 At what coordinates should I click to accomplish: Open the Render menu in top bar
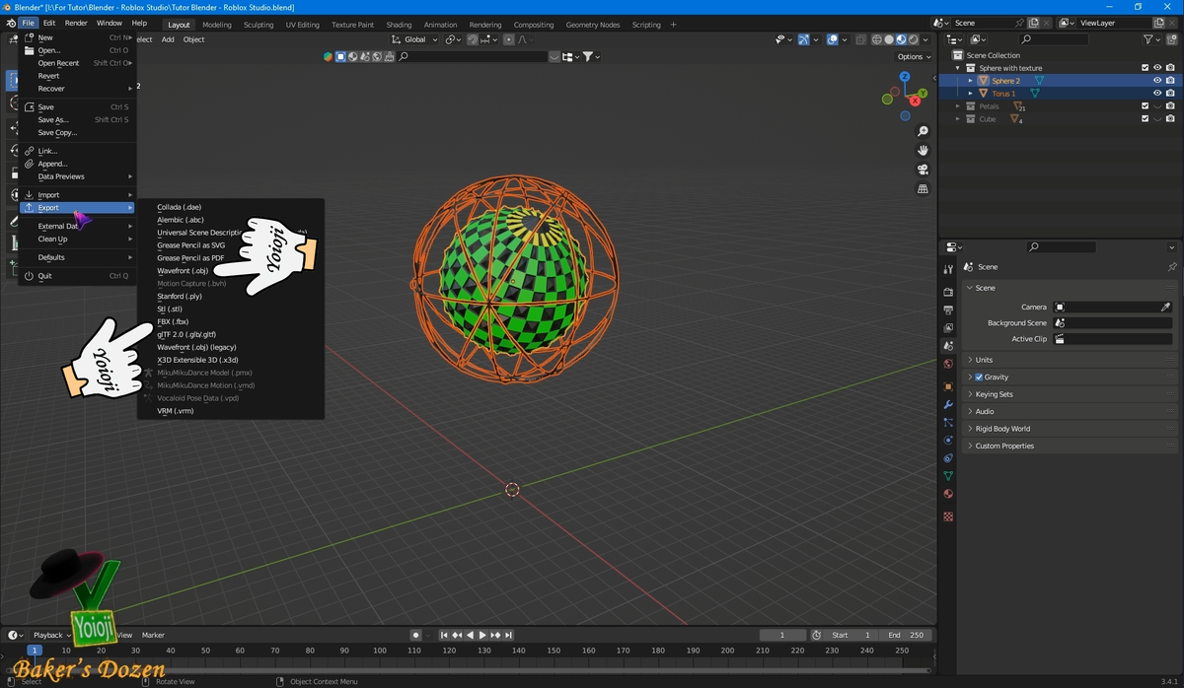coord(76,23)
